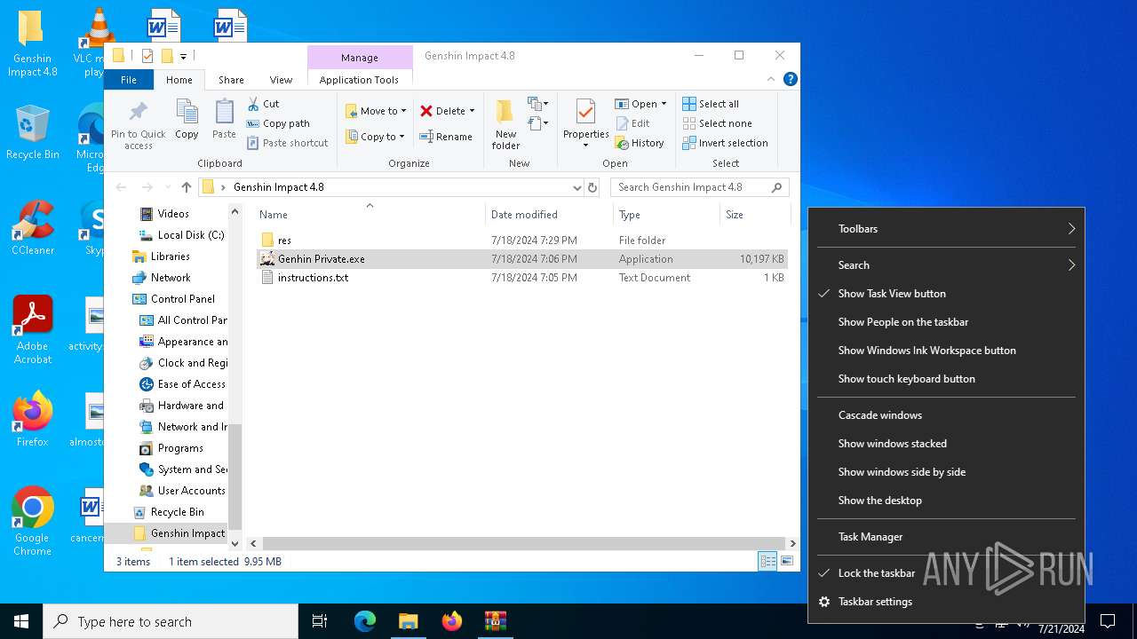Click the Pin to Quick access icon
1137x639 pixels.
coord(139,112)
